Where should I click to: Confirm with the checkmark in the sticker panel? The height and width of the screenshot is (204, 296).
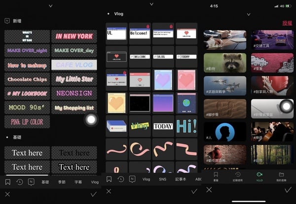pyautogui.click(x=194, y=191)
